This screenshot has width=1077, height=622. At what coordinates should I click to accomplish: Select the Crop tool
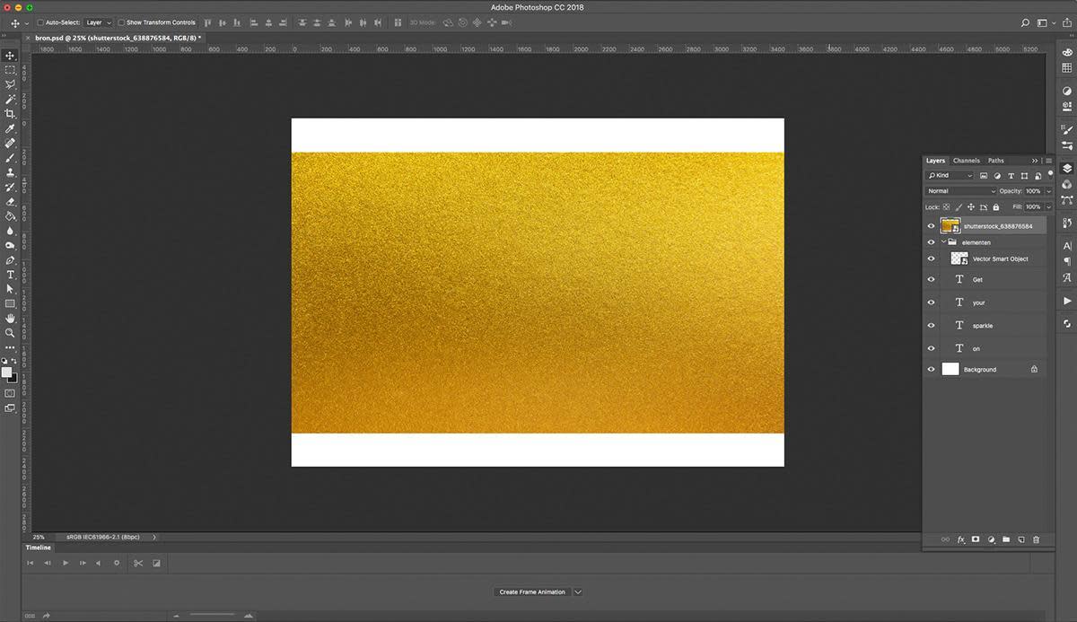[10, 114]
